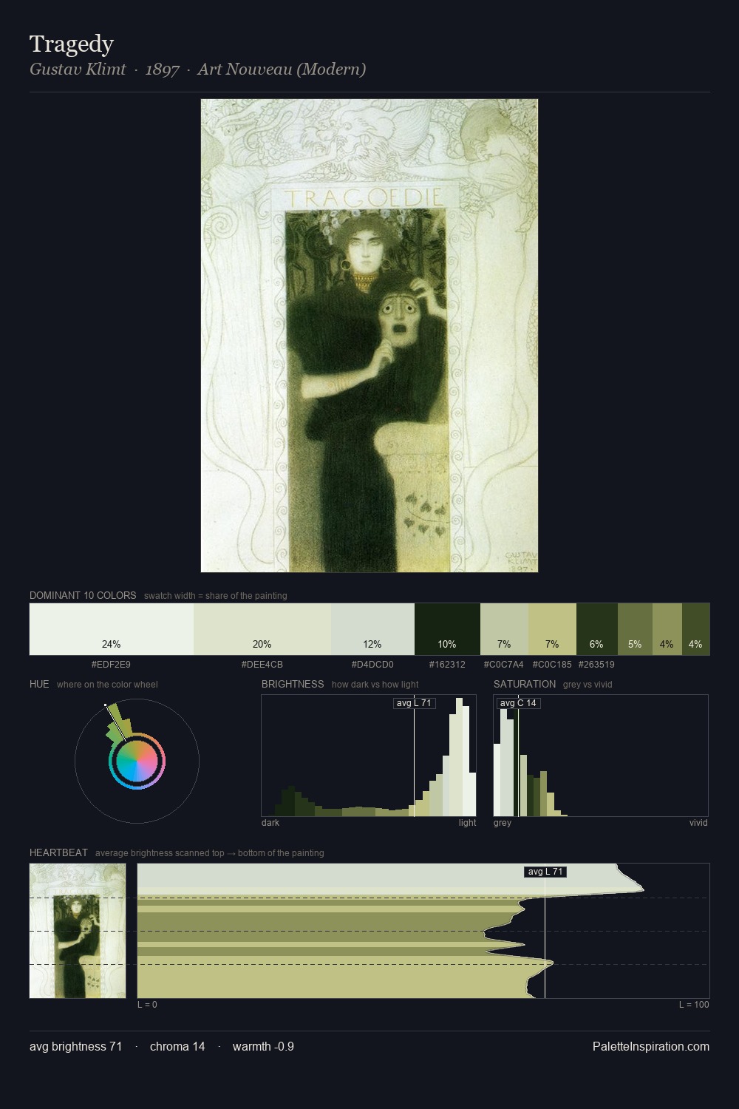The image size is (739, 1109).
Task: Click the 'L = 100' axis label
Action: click(x=694, y=1005)
